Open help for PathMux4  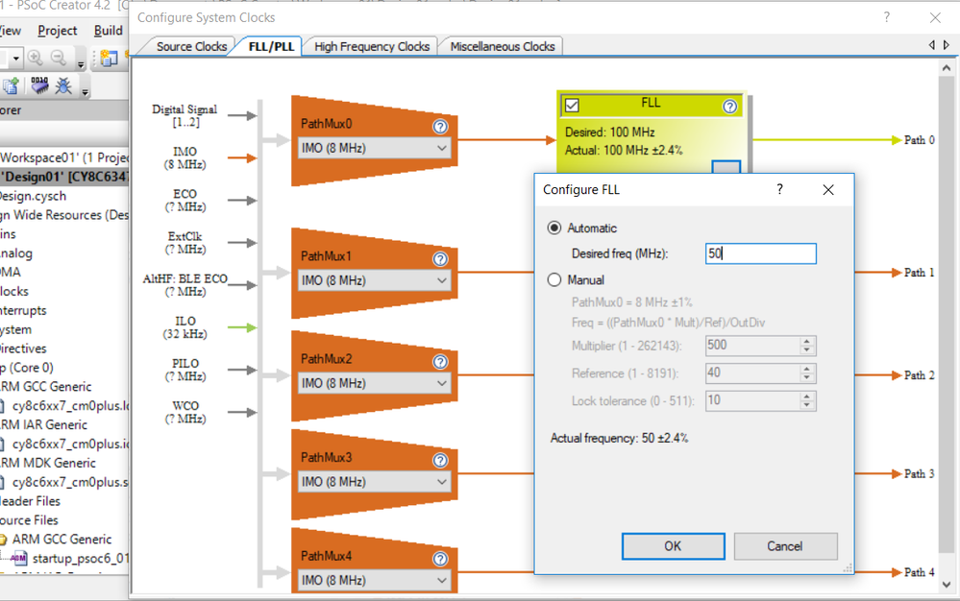click(x=440, y=559)
